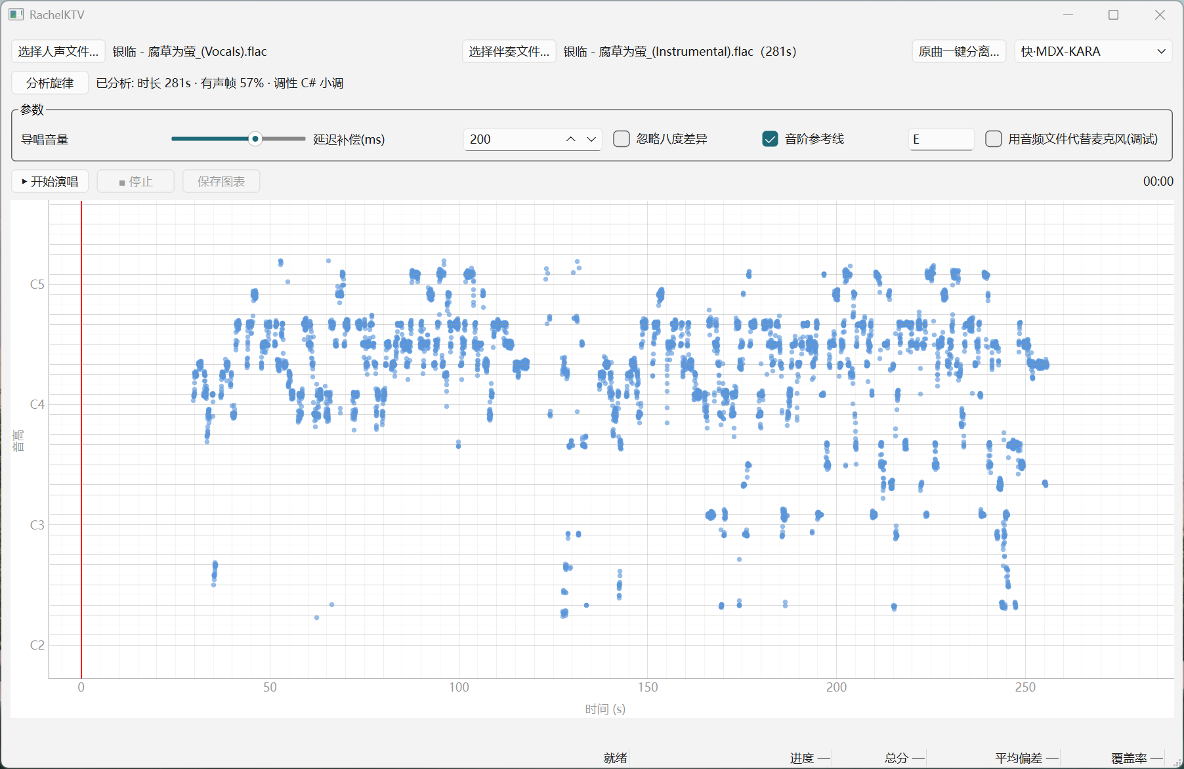Click the 200 tick on time axis
The image size is (1184, 769).
(x=836, y=687)
